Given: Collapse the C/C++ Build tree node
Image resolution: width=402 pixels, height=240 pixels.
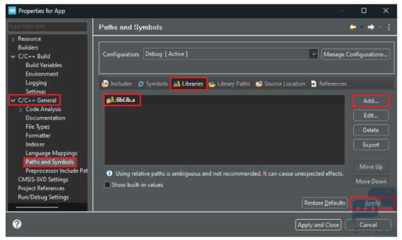Looking at the screenshot, I should (13, 57).
